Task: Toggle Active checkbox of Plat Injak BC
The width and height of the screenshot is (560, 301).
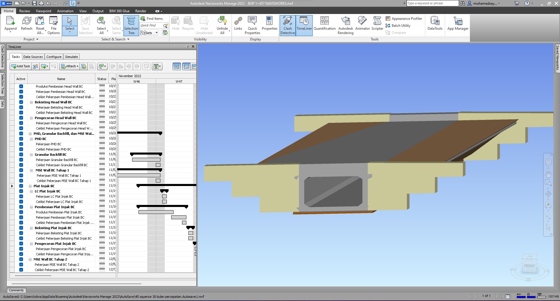Action: pyautogui.click(x=21, y=186)
